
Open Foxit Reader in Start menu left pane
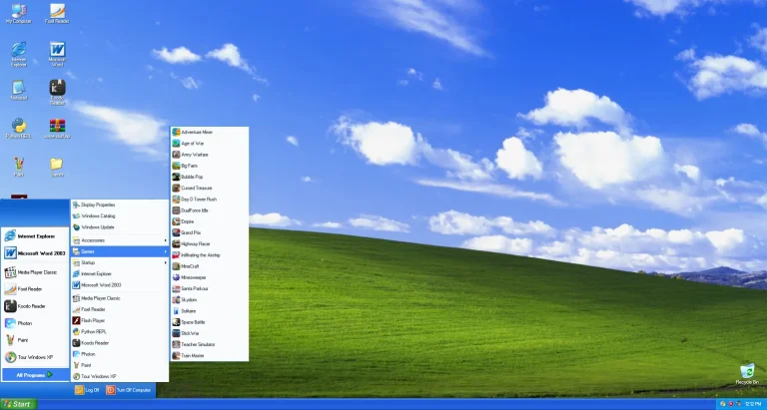pos(35,289)
